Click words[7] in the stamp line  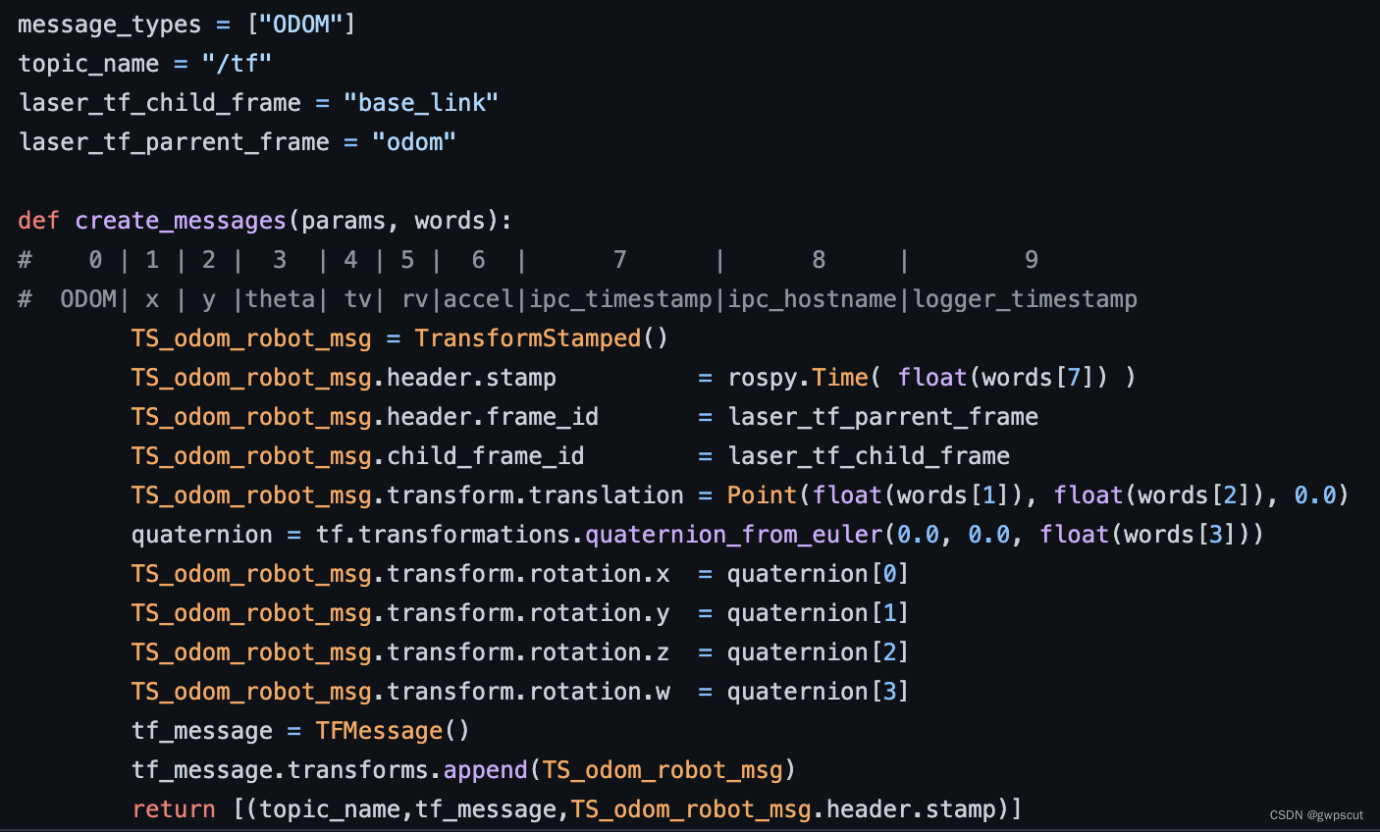pos(1039,378)
